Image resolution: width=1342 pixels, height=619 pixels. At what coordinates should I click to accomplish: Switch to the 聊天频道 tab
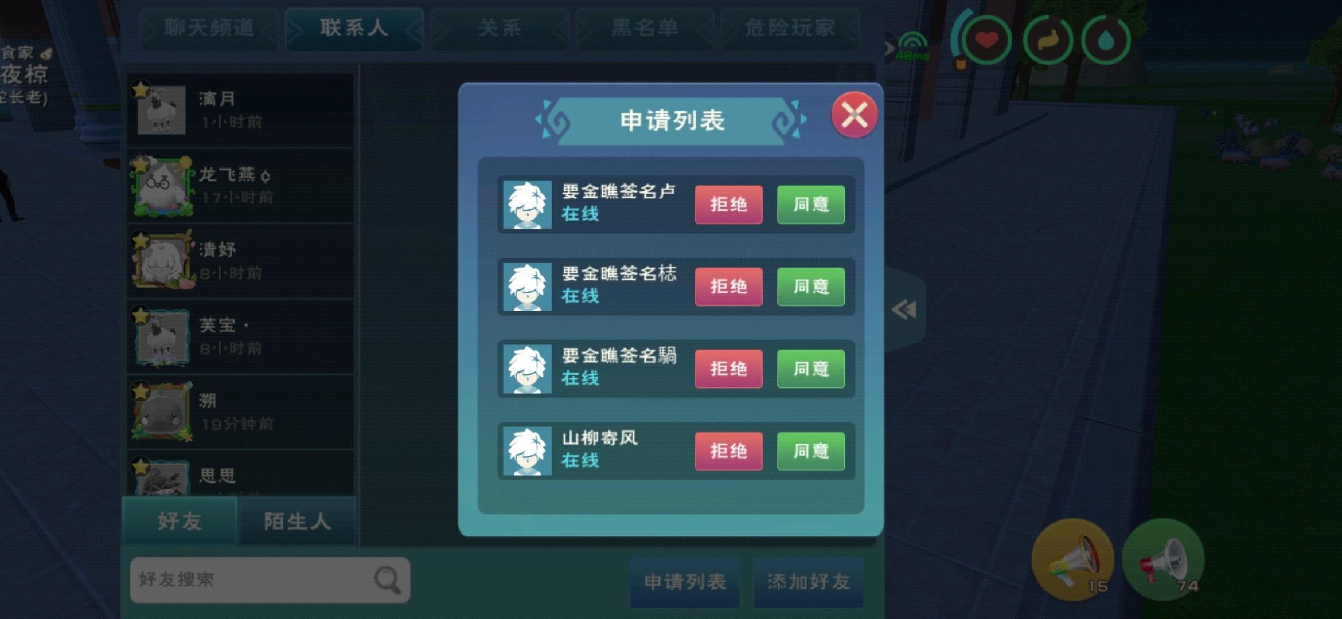tap(209, 28)
